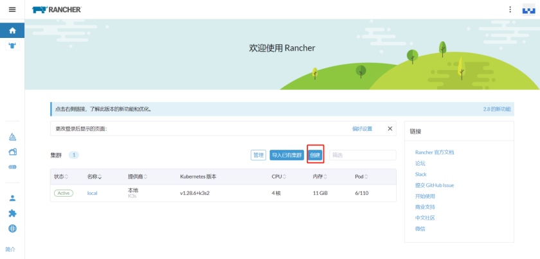The image size is (540, 259).
Task: Sort clusters by CPU column
Action: coord(279,177)
